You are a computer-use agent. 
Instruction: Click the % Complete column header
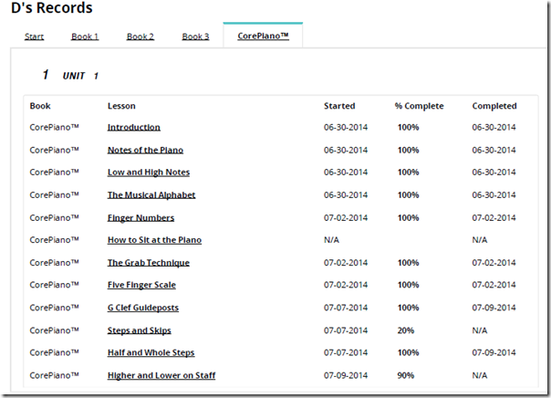coord(419,106)
